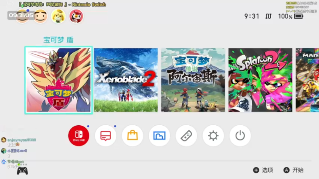Image resolution: width=319 pixels, height=179 pixels.
Task: Select the Splatoon 2 game tile
Action: coord(260,80)
